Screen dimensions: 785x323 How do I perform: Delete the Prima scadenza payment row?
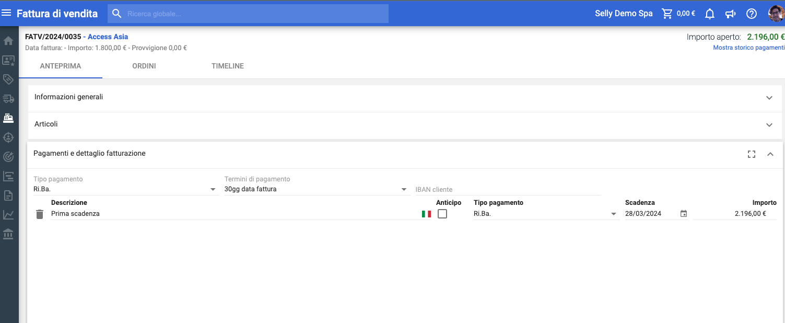pos(40,214)
